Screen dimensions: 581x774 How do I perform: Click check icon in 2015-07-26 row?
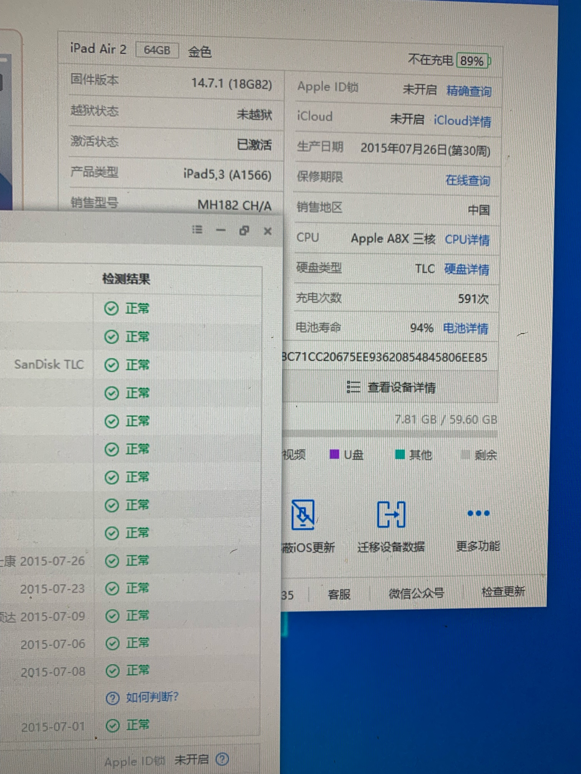click(x=112, y=561)
